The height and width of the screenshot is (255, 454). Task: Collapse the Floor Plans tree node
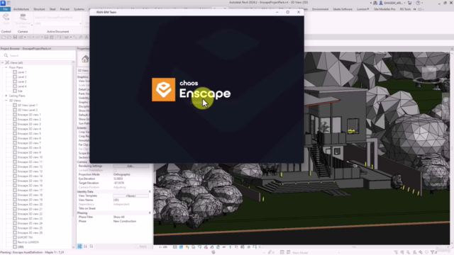[x=6, y=67]
